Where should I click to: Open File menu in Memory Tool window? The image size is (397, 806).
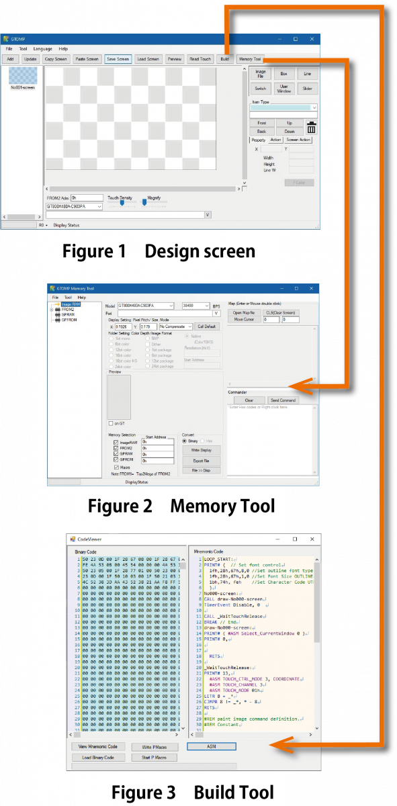click(x=56, y=297)
